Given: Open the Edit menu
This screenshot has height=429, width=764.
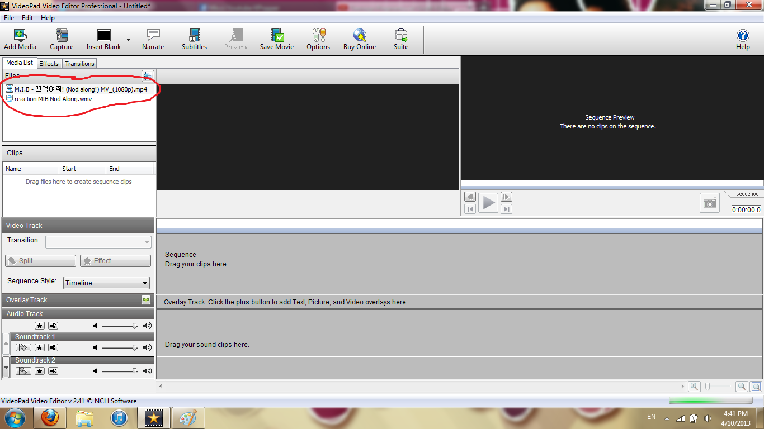Looking at the screenshot, I should click(x=27, y=18).
